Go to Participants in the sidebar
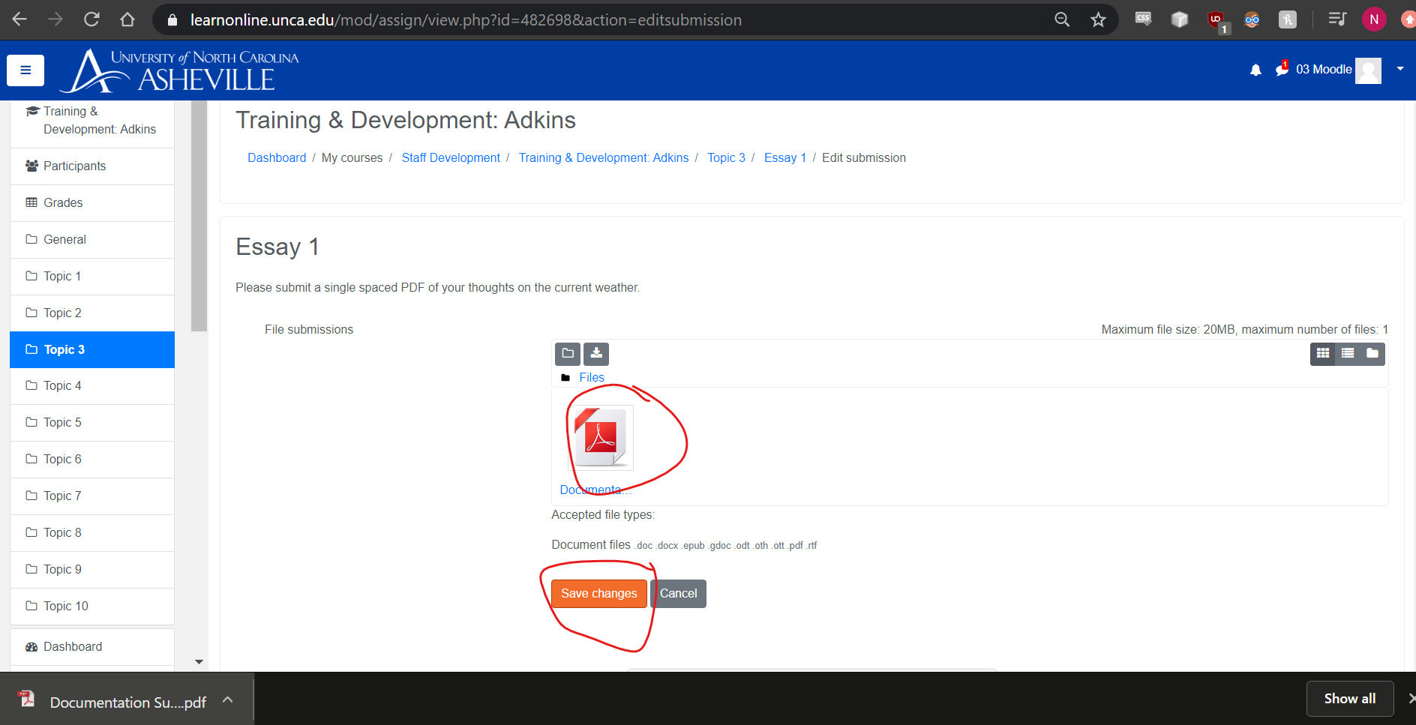The image size is (1416, 725). [x=74, y=166]
